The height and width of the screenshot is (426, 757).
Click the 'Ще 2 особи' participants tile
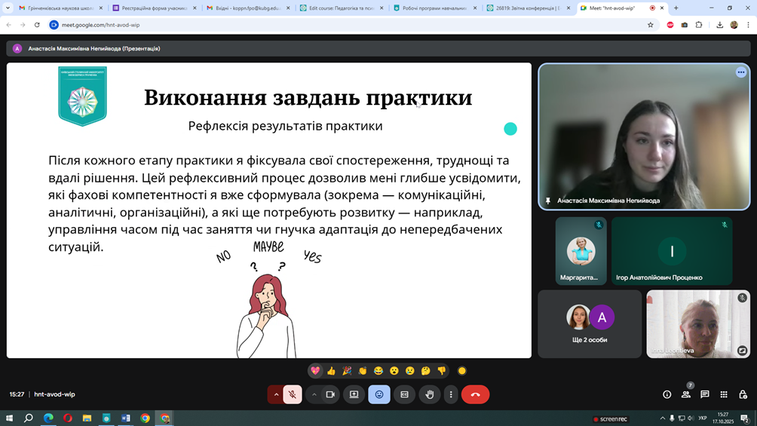tap(590, 324)
